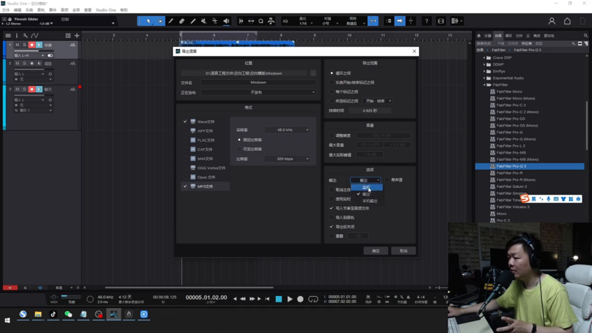Expand the Exponential Audio folder

[x=484, y=78]
